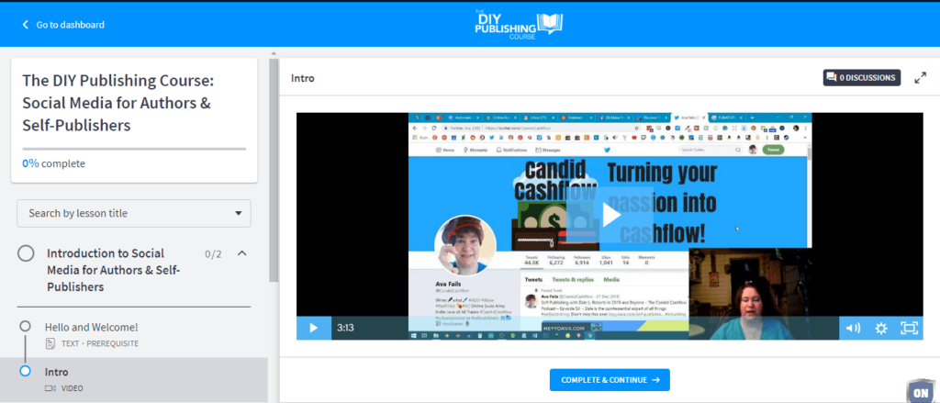Mute the video volume
Viewport: 940px width, 403px height.
853,328
